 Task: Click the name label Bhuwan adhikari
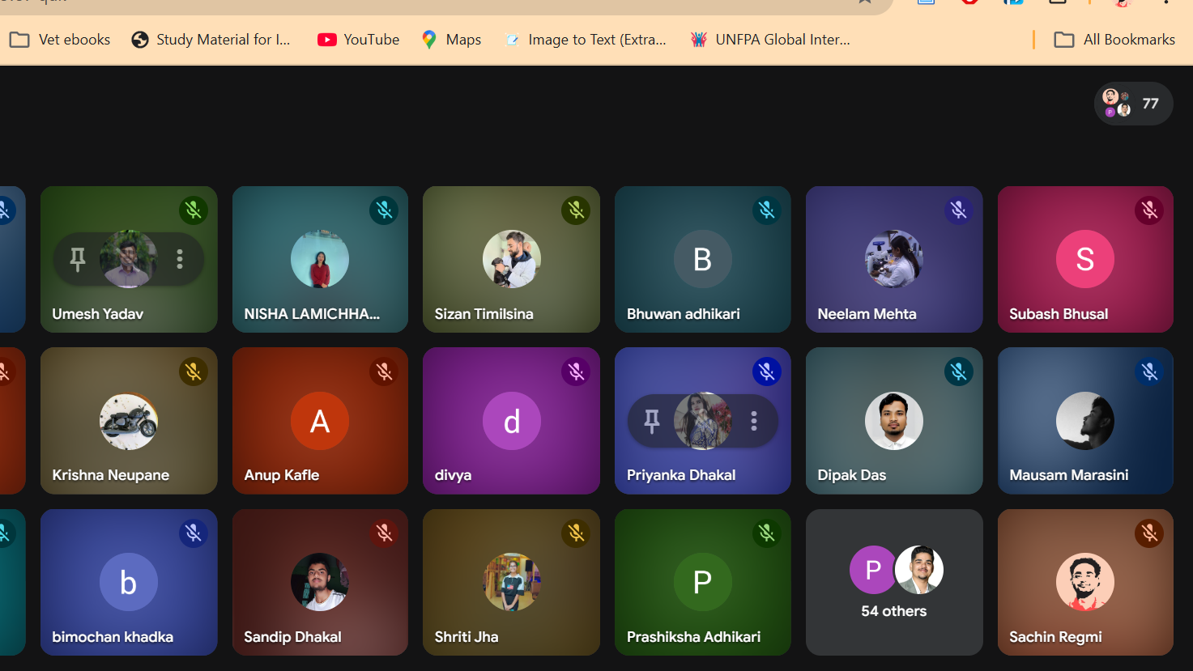pyautogui.click(x=684, y=314)
